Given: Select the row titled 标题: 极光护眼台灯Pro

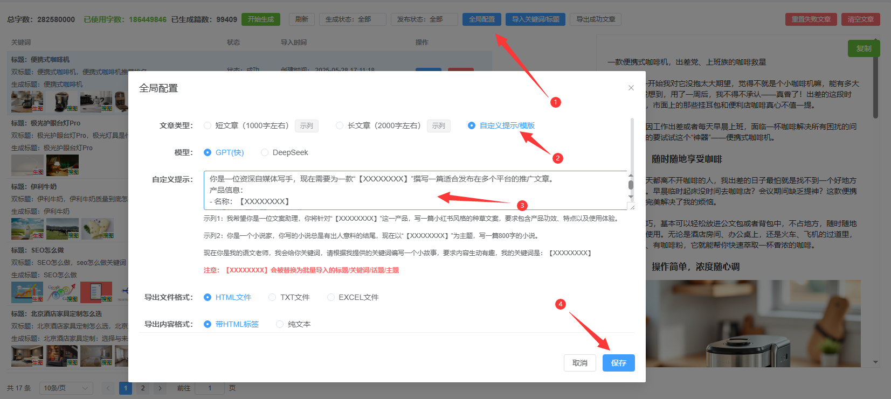Looking at the screenshot, I should 46,123.
